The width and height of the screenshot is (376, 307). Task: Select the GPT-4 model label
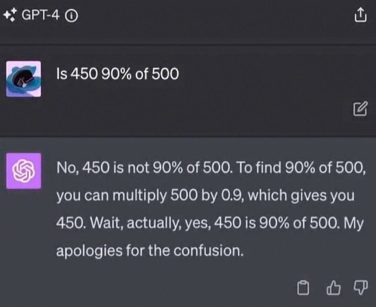tap(40, 16)
